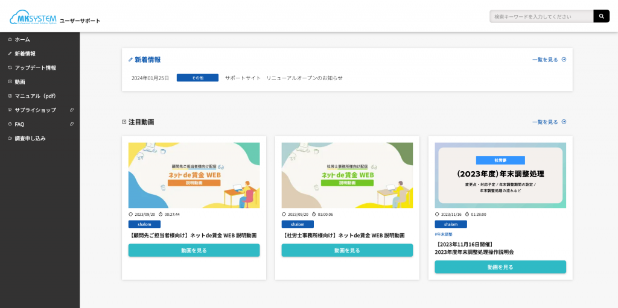This screenshot has height=308, width=618.
Task: Click the MKSYSTEM cloud logo
Action: click(33, 17)
